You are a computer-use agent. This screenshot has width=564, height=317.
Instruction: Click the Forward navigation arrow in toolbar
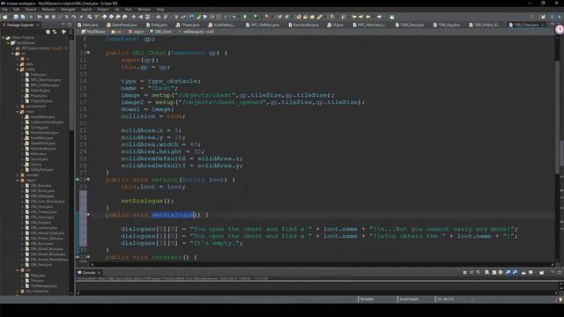pos(379,17)
